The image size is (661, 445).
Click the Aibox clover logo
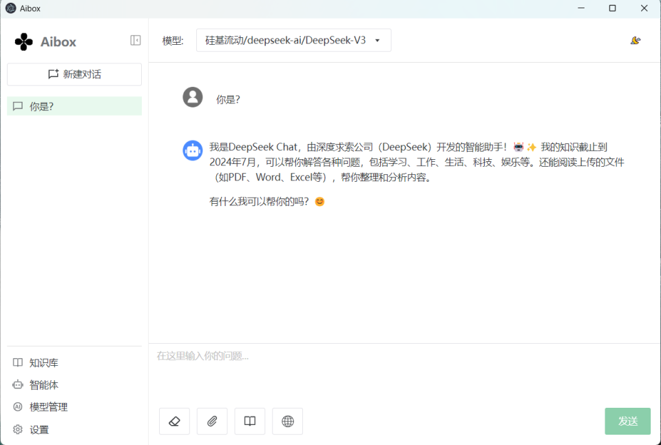coord(23,42)
